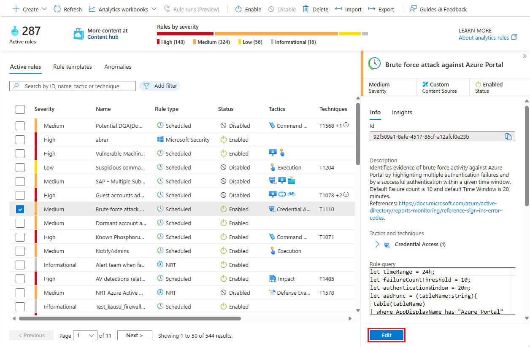Open the Insights tab in details pane
This screenshot has height=347, width=530.
tap(402, 112)
